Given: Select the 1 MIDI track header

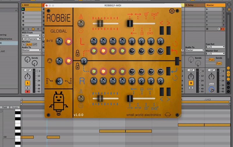Looking at the screenshot, I should coord(31,5).
